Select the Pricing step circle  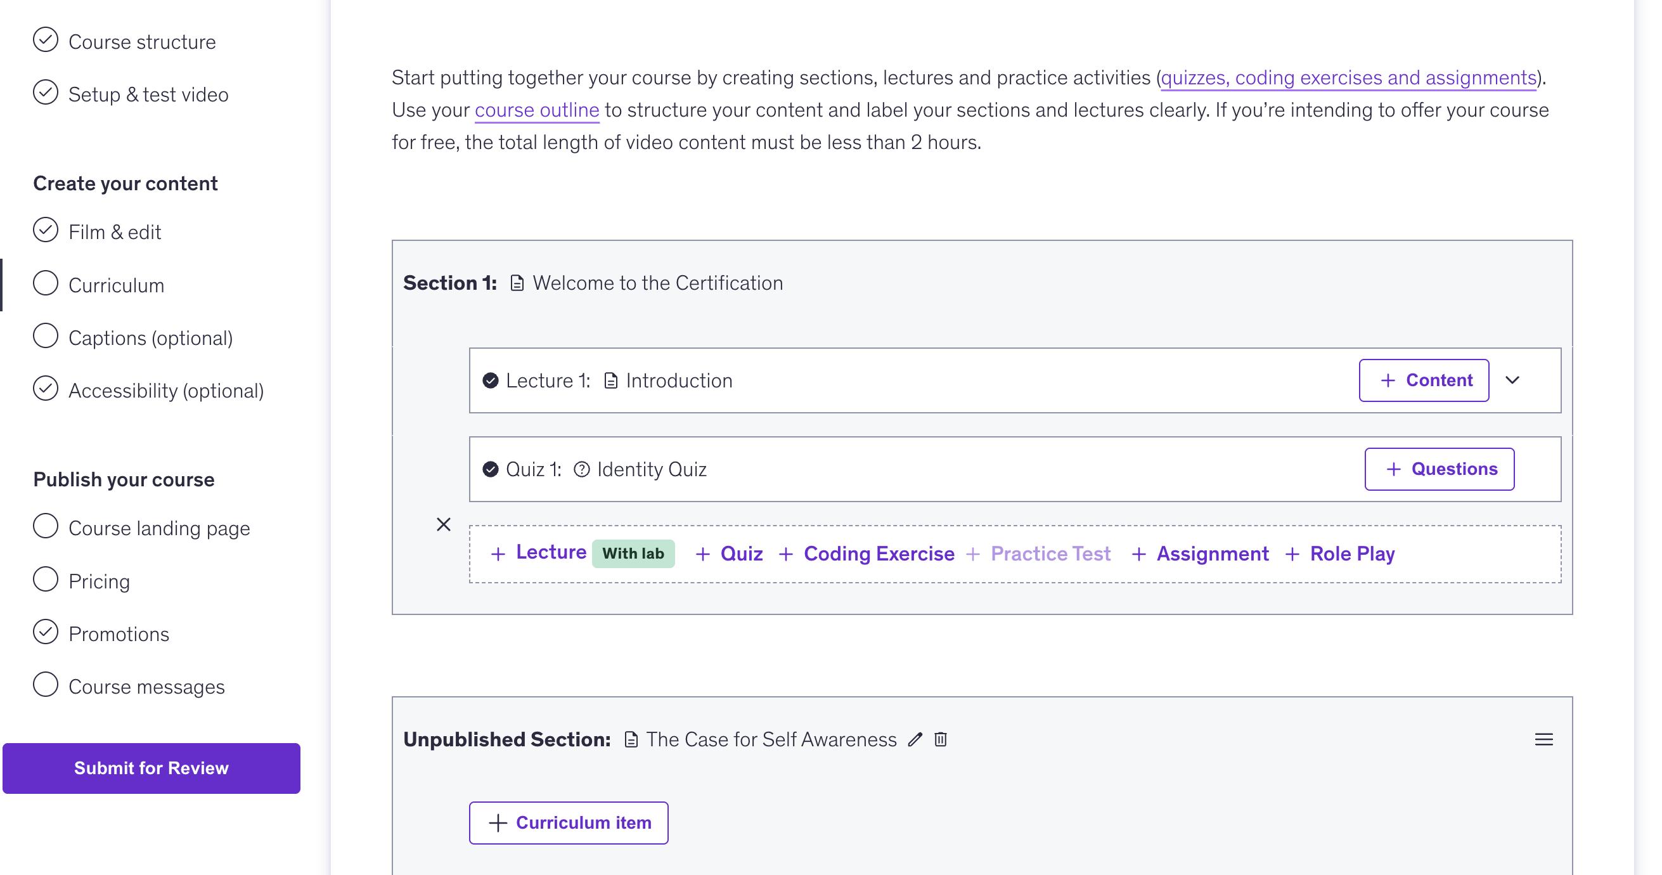click(x=46, y=580)
